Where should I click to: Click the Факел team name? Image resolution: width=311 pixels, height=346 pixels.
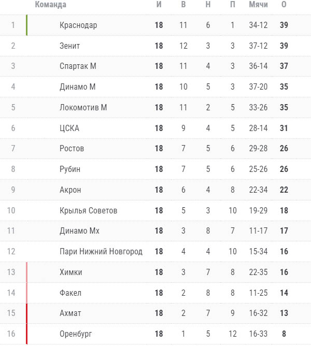(70, 293)
